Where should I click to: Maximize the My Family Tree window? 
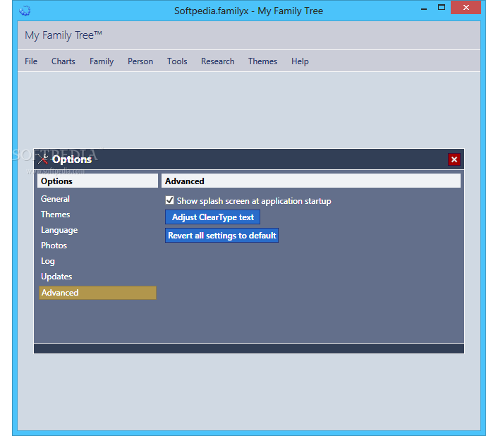pos(442,8)
